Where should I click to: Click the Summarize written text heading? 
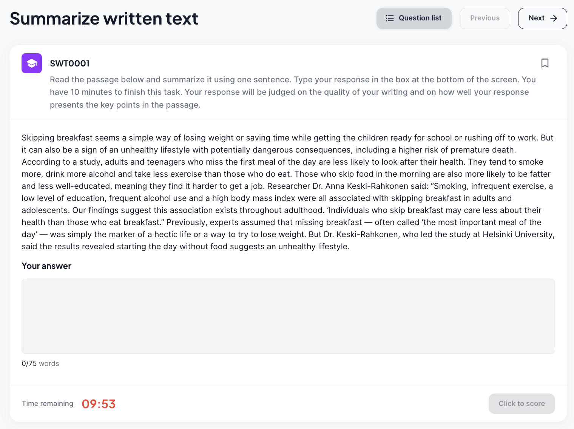pyautogui.click(x=104, y=19)
